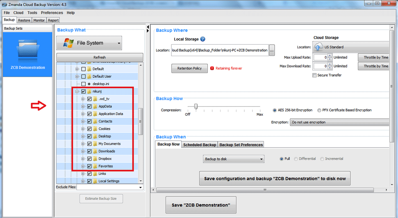Browse local storage location with ellipsis button
398x218 pixels.
click(272, 50)
